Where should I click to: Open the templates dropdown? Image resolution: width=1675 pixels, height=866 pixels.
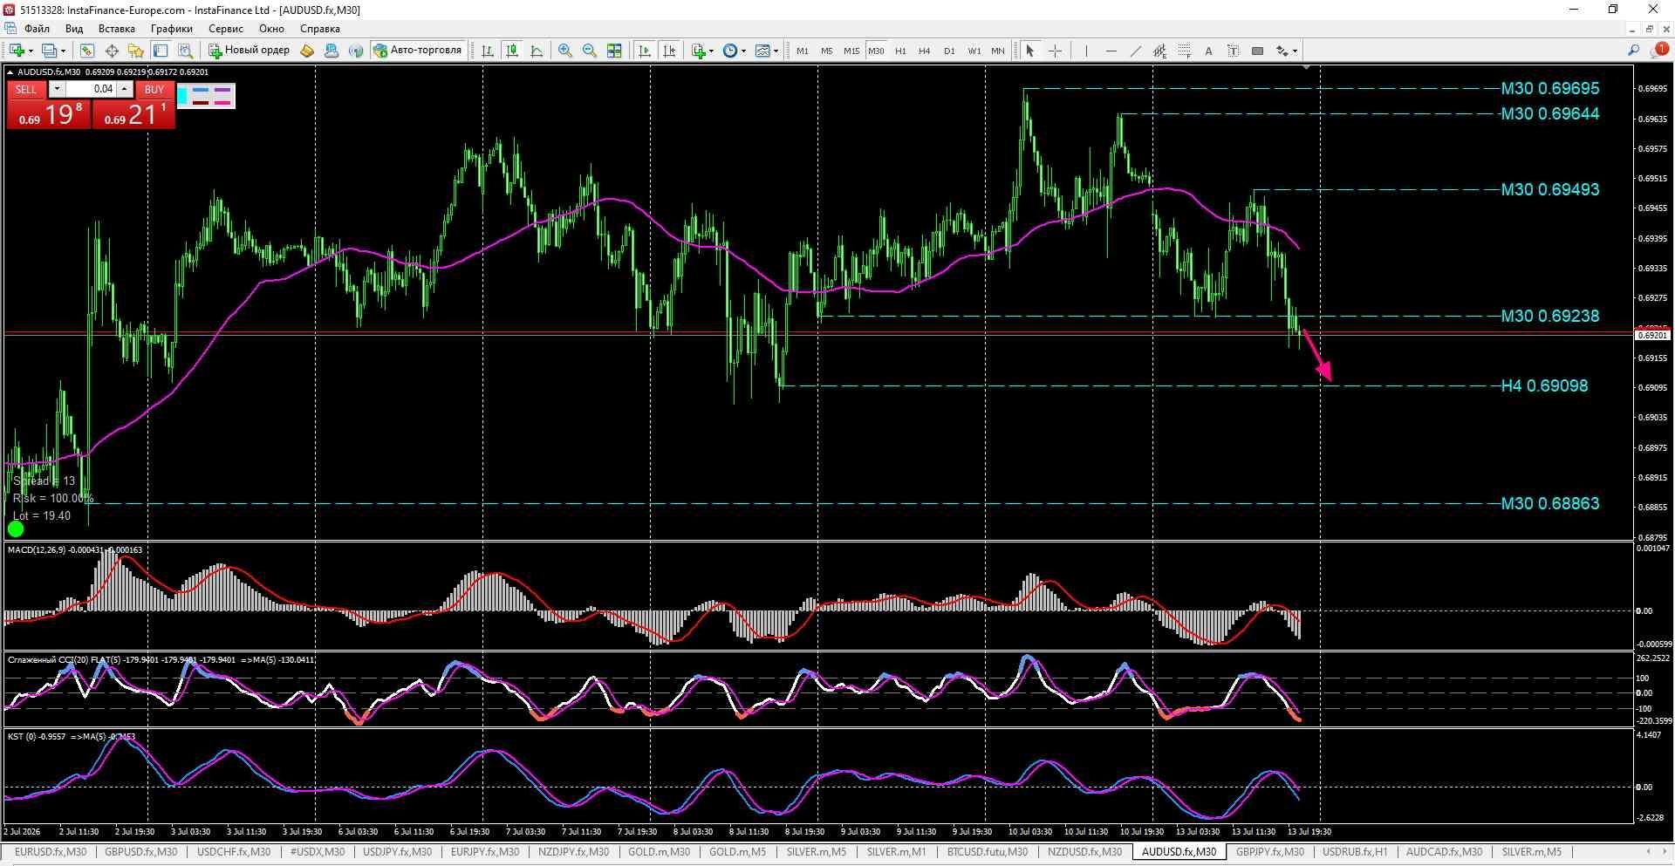767,51
